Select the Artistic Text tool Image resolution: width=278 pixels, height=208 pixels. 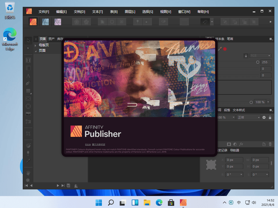point(28,76)
